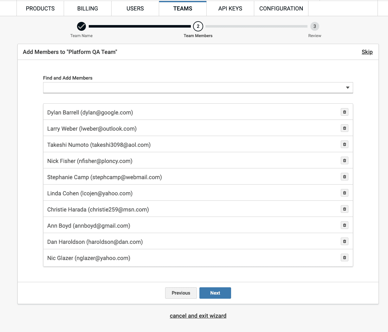Remove Nick Fisher from the team
The height and width of the screenshot is (332, 388).
[344, 160]
